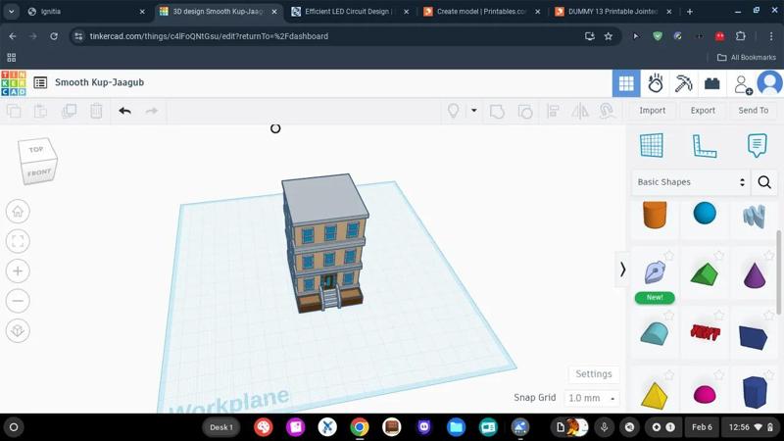Pick the magenta half sphere shape

[x=705, y=395]
